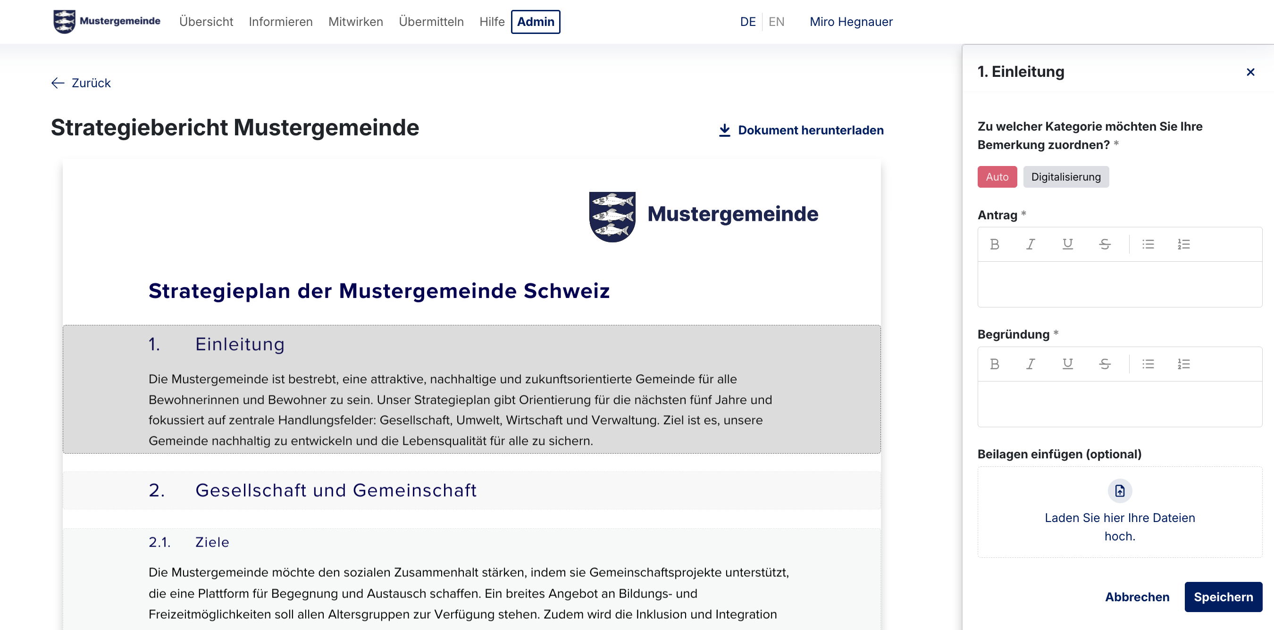Click Strikethrough icon in Antrag editor

pyautogui.click(x=1104, y=244)
